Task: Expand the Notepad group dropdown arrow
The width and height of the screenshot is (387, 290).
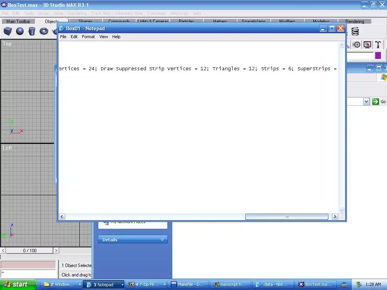Action: 122,285
